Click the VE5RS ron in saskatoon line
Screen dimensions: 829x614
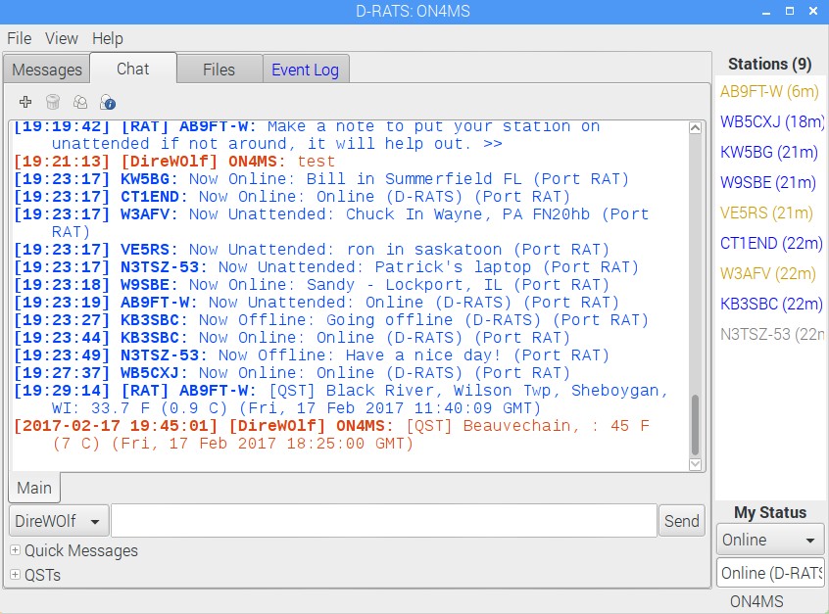(312, 250)
